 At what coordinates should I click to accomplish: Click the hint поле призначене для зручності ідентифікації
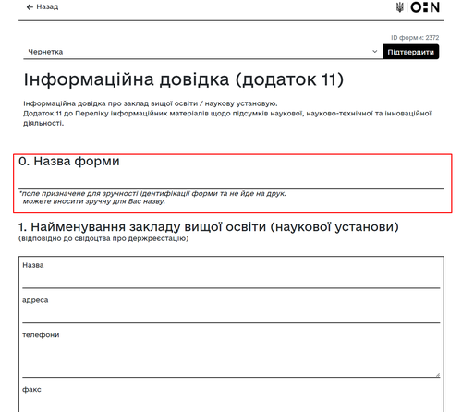(152, 193)
